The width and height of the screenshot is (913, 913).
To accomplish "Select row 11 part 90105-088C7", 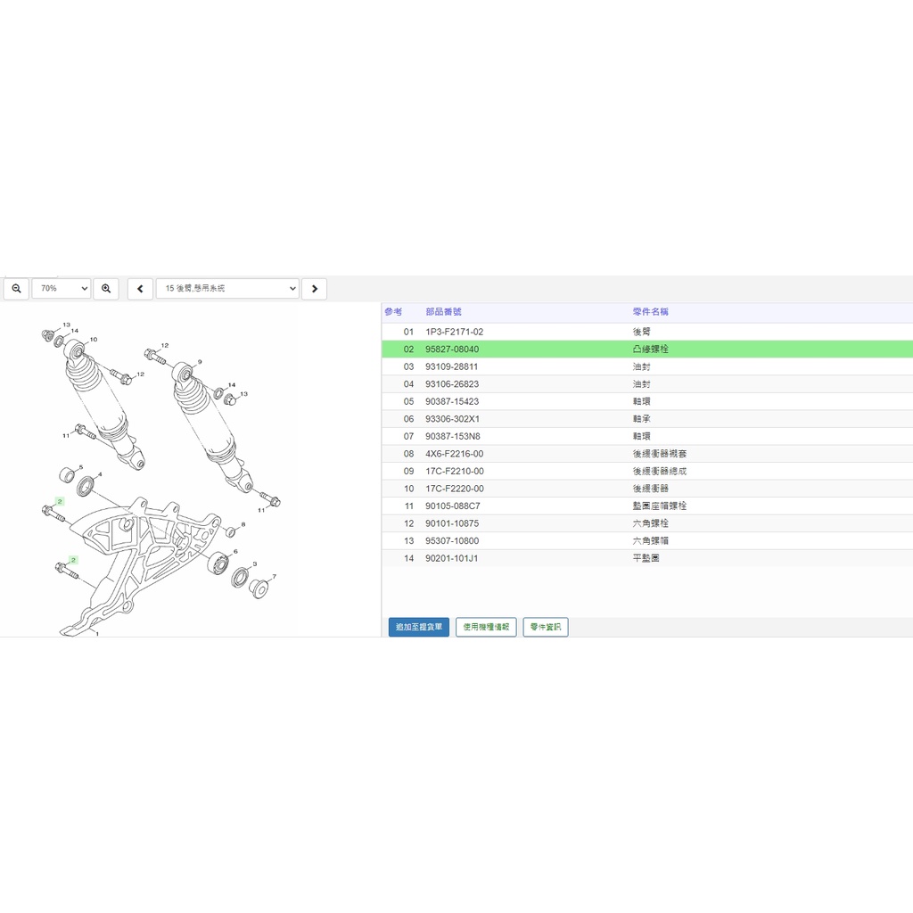I will (x=647, y=506).
